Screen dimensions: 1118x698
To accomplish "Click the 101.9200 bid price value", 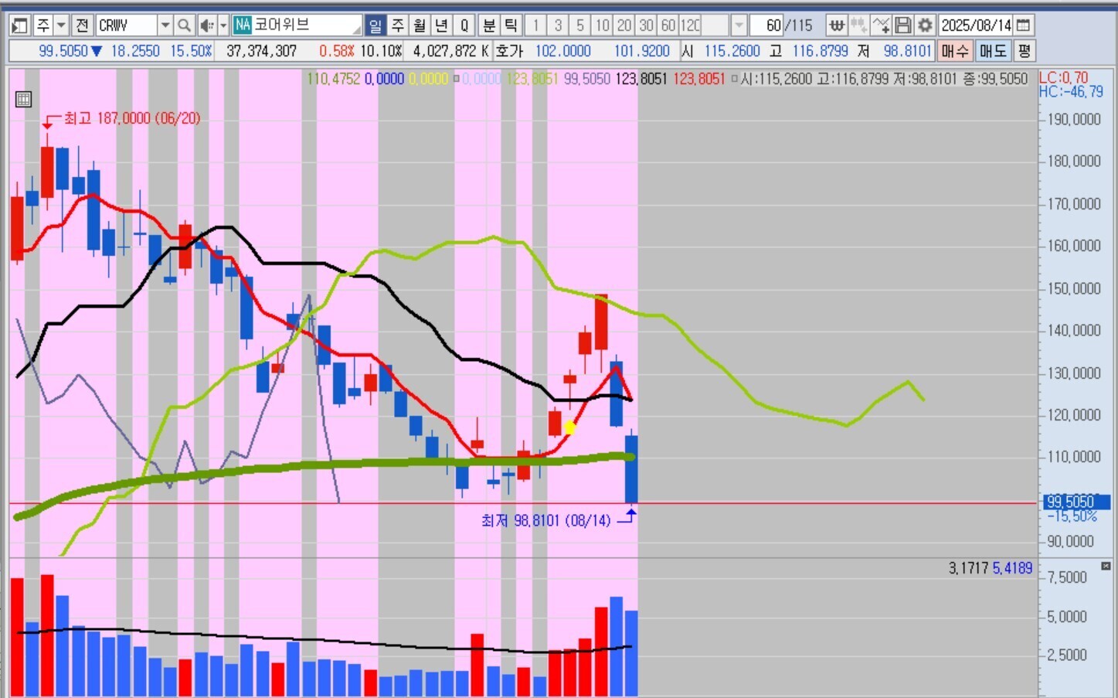I will [x=641, y=51].
